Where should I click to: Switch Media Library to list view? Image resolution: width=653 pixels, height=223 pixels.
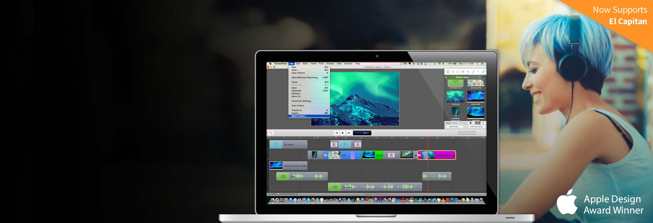click(x=483, y=123)
